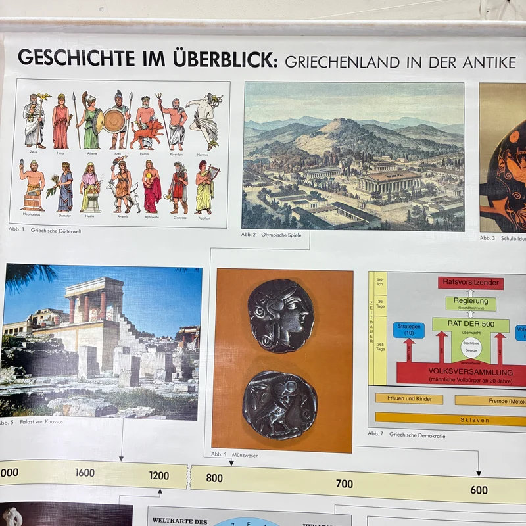Click the arrowhead pointing to timeline near 800

231,464
